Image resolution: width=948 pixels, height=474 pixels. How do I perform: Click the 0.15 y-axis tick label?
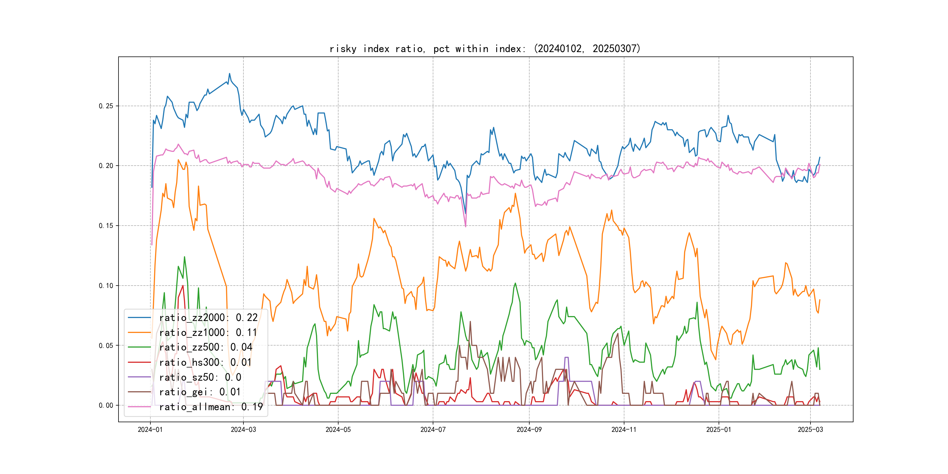click(106, 226)
